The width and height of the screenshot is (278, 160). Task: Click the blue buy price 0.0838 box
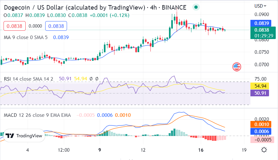[x=56, y=26]
